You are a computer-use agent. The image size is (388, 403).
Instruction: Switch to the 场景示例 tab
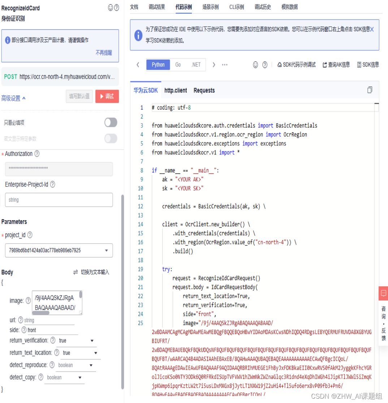(211, 7)
